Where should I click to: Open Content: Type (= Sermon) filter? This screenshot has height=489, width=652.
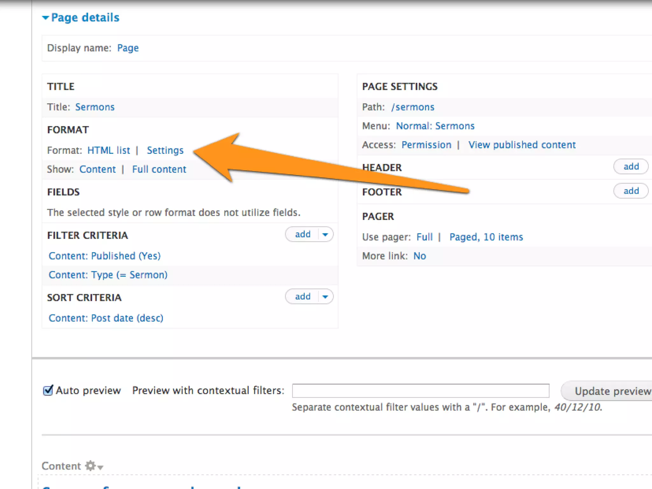(x=108, y=275)
